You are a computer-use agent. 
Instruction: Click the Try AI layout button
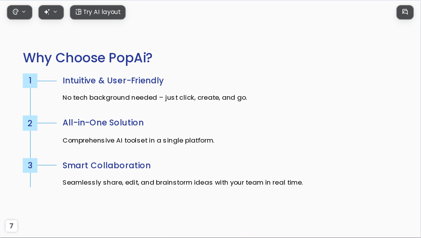[x=98, y=12]
